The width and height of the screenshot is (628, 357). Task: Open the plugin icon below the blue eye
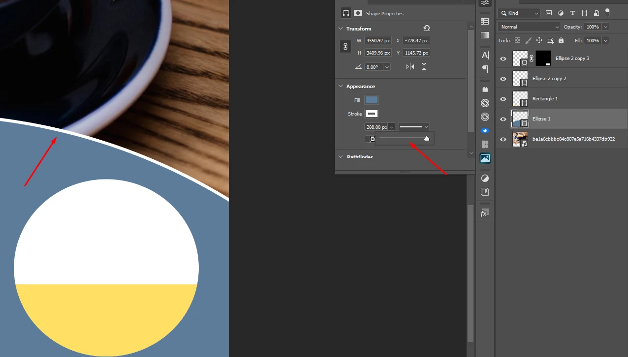coord(485,145)
